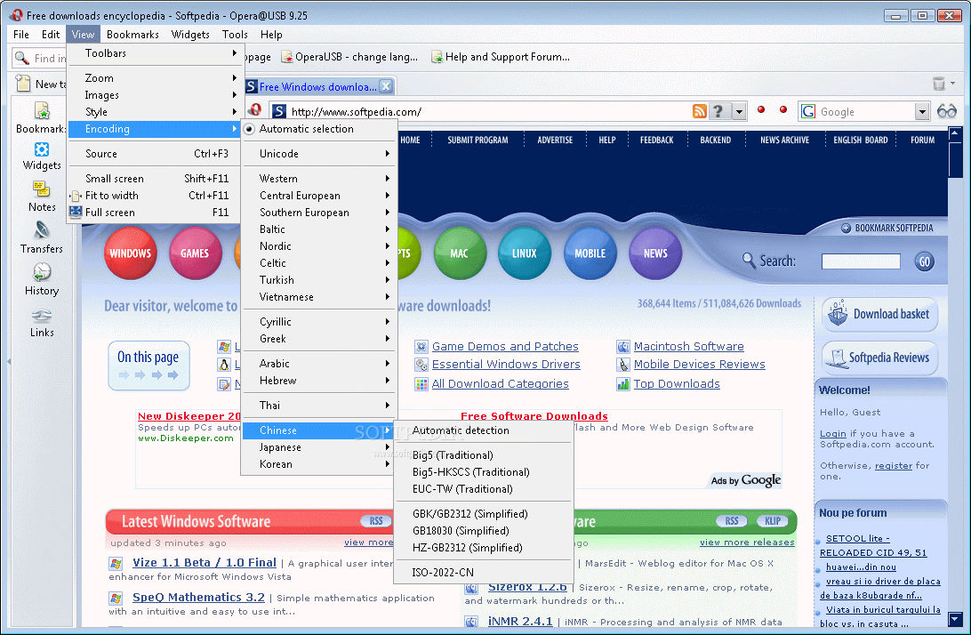Expand the Cyrillic encoding submenu
Viewport: 971px width, 635px height.
pyautogui.click(x=319, y=322)
